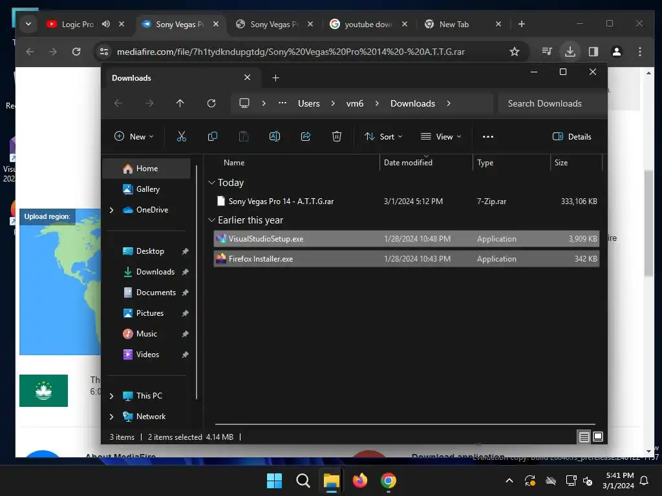Open the New dropdown in File Explorer

pos(134,137)
